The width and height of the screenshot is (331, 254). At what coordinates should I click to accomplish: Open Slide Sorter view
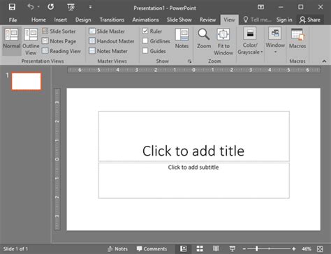pos(59,31)
